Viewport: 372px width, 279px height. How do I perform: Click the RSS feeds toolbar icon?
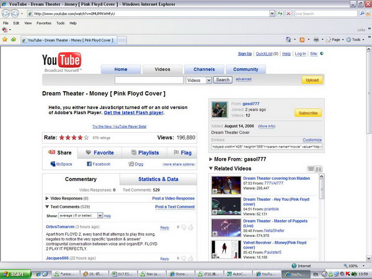click(x=302, y=40)
